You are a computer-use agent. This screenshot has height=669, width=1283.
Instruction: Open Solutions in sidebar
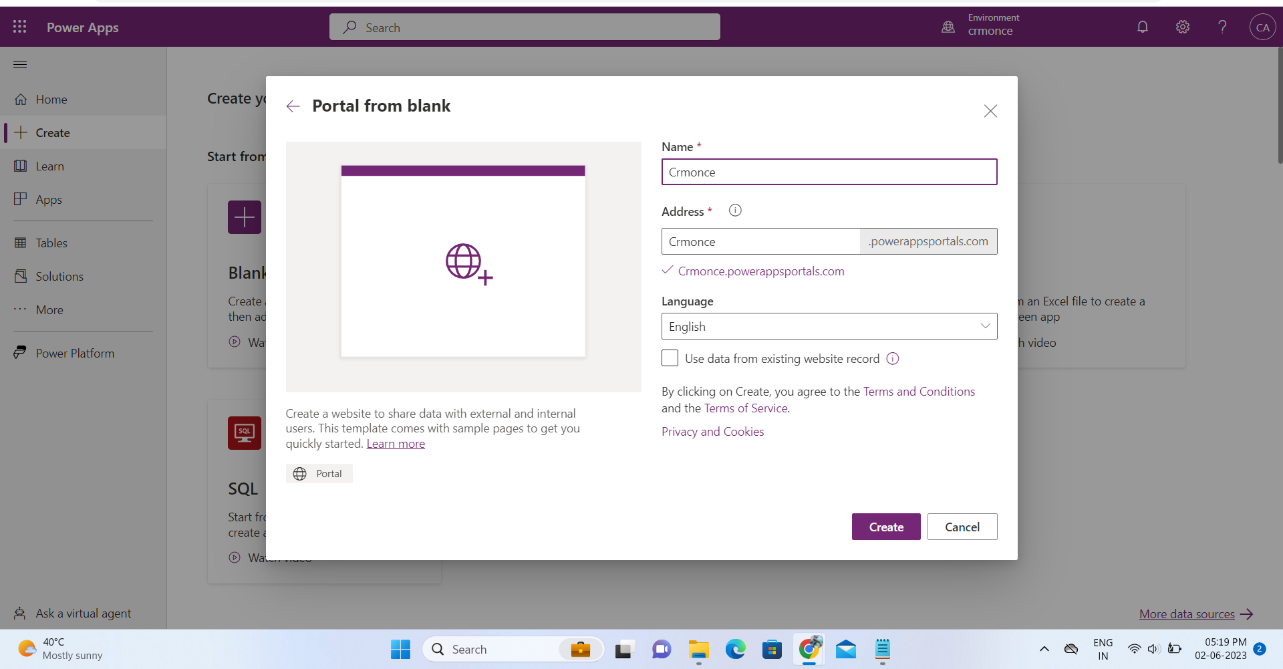(x=83, y=276)
